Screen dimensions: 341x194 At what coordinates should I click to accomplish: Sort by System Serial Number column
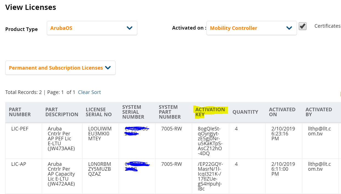pos(133,112)
